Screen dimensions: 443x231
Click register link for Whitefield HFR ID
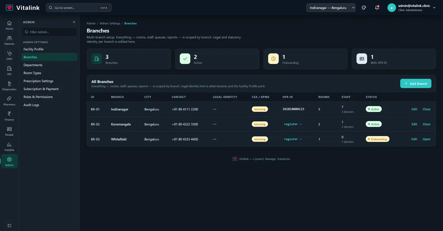293,139
